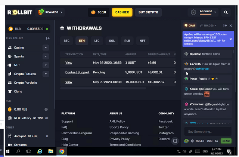Select the LTC withdrawals tab
239x157 pixels.
[x=97, y=41]
